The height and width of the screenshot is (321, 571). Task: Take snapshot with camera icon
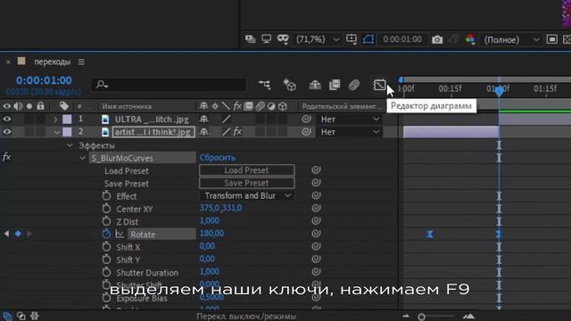(437, 39)
